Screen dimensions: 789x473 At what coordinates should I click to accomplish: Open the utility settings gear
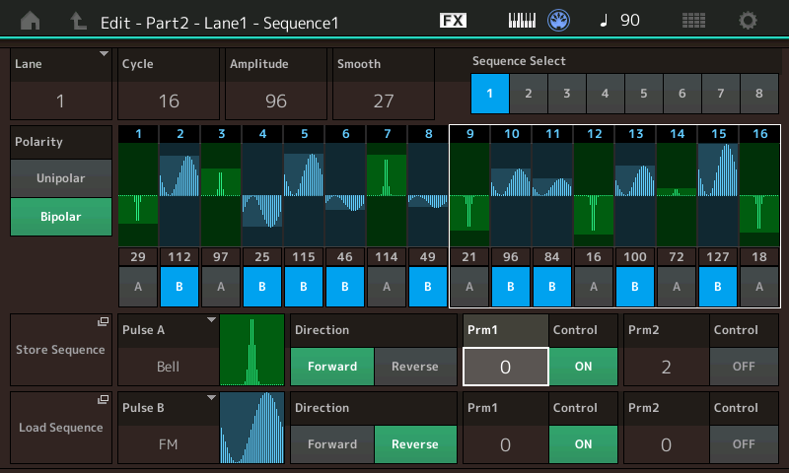click(749, 20)
